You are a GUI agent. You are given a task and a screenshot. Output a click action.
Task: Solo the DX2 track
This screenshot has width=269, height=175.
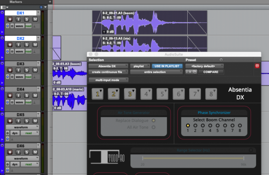click(27, 45)
